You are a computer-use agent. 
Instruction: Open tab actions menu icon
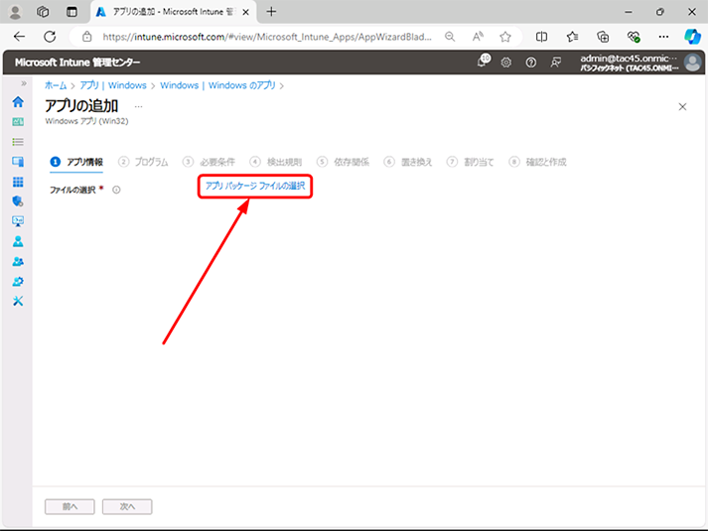click(x=71, y=12)
